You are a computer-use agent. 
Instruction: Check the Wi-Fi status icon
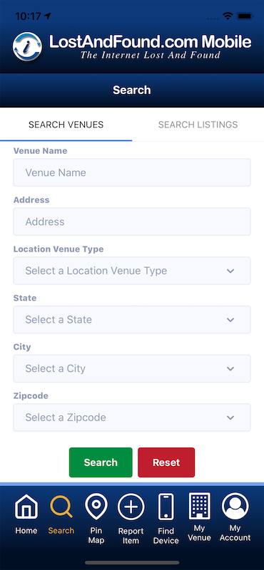[x=228, y=16]
